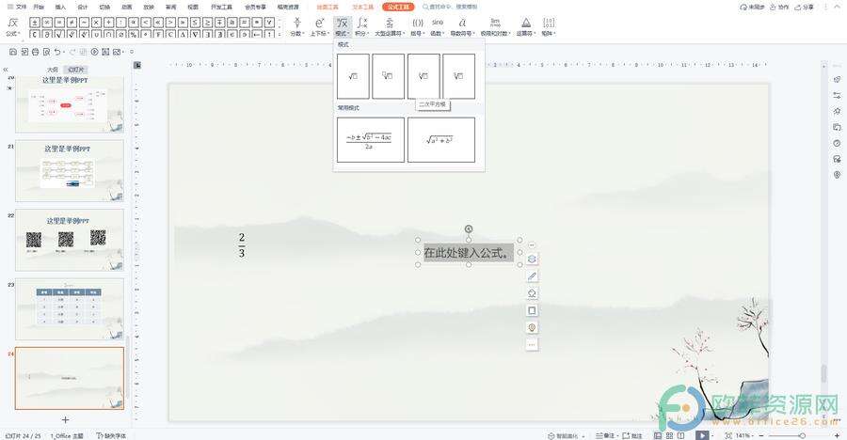847x440 pixels.
Task: Open the Limit and Log dropdown
Action: pos(494,26)
